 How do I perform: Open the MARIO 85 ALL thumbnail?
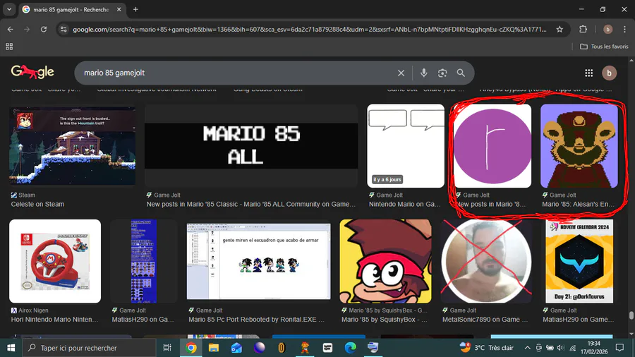[x=251, y=146]
